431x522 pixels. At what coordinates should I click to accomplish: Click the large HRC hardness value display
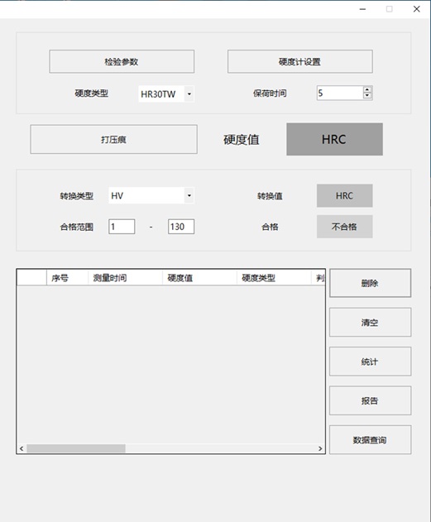click(x=334, y=139)
